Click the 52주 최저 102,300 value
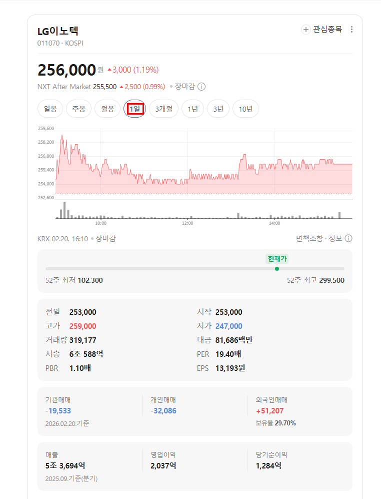 [90, 280]
